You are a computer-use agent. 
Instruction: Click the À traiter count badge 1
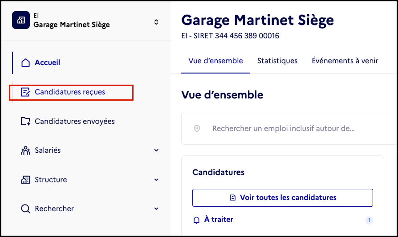369,220
